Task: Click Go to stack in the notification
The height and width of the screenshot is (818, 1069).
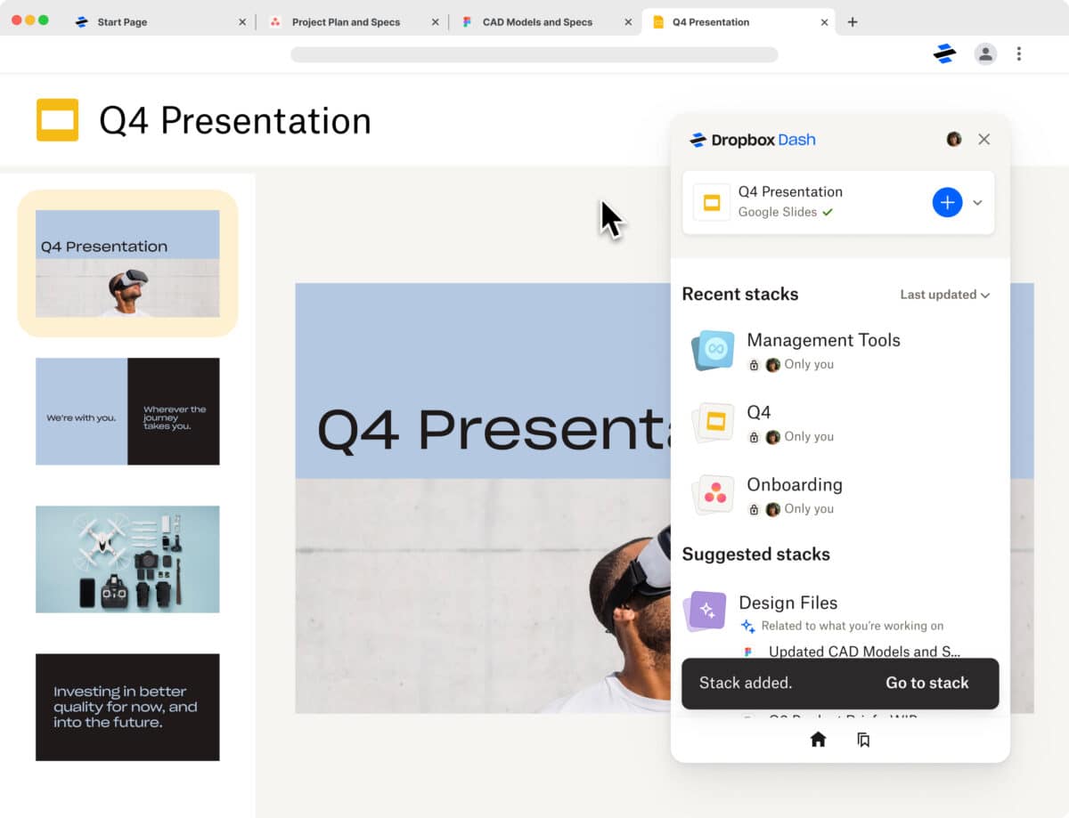Action: (926, 683)
